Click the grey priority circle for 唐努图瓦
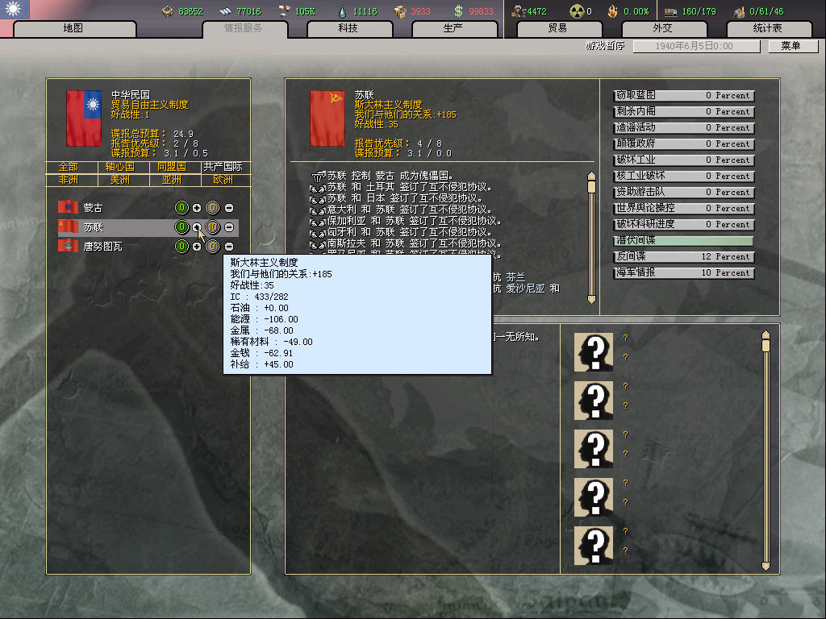Viewport: 826px width, 619px height. [x=212, y=247]
